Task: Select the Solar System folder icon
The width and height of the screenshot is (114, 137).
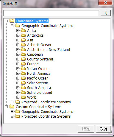Action: tap(23, 83)
